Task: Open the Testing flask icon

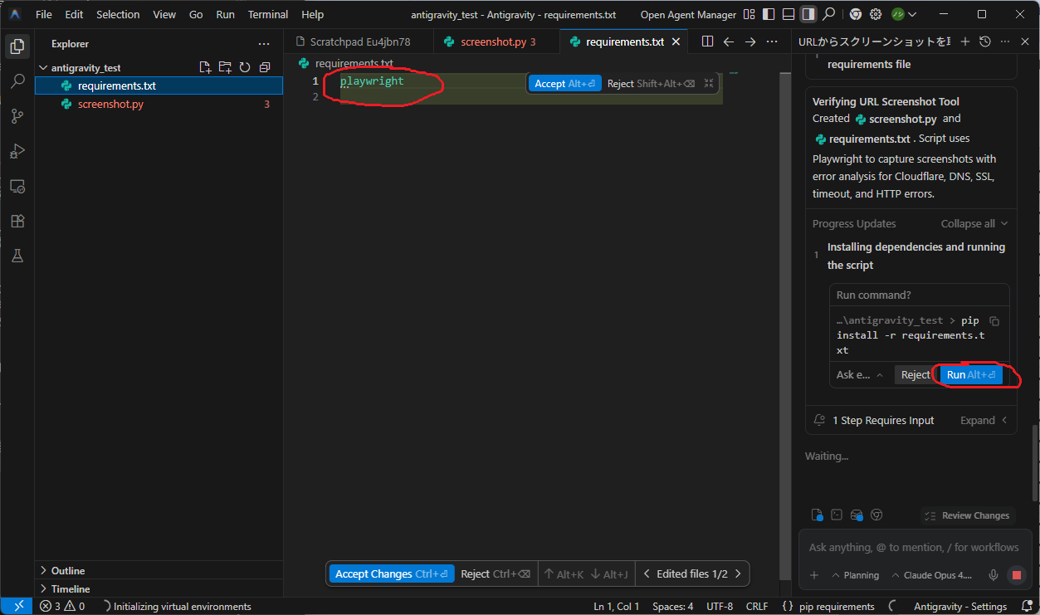Action: tap(17, 256)
